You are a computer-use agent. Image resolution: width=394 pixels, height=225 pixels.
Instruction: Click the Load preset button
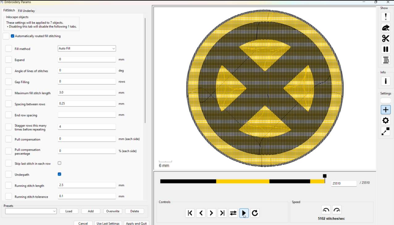(69, 211)
